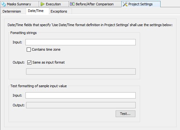
Task: Open the Before/After Comparison tab
Action: click(95, 4)
